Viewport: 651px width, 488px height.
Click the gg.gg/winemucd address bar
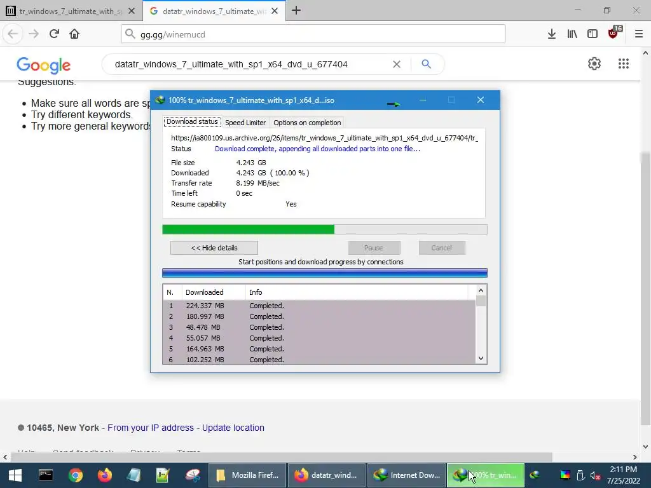313,34
